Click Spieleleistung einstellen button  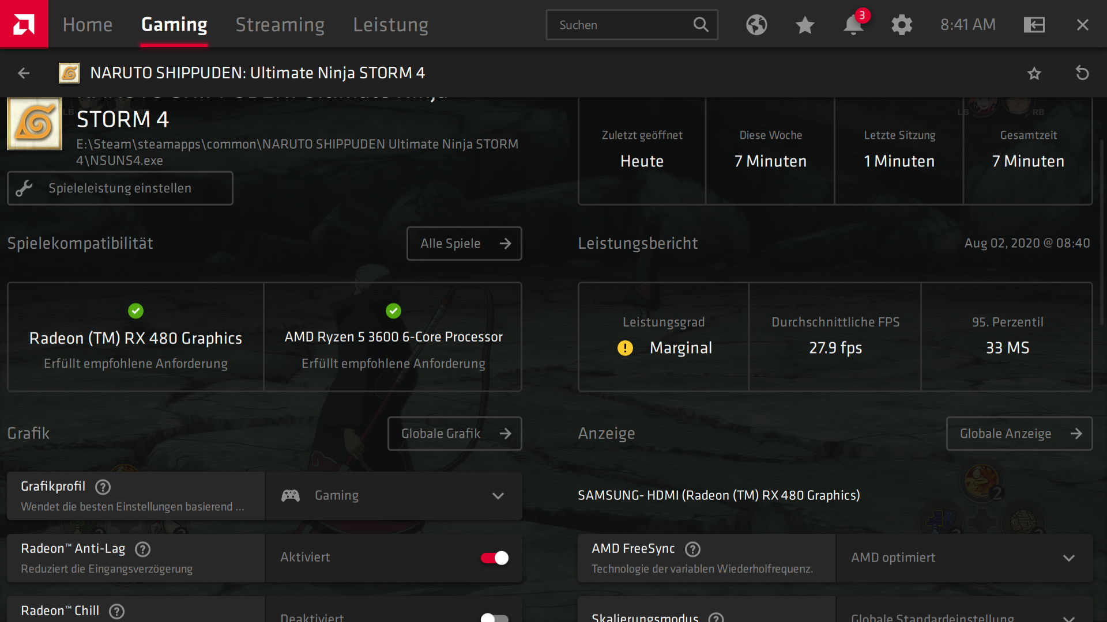click(120, 188)
